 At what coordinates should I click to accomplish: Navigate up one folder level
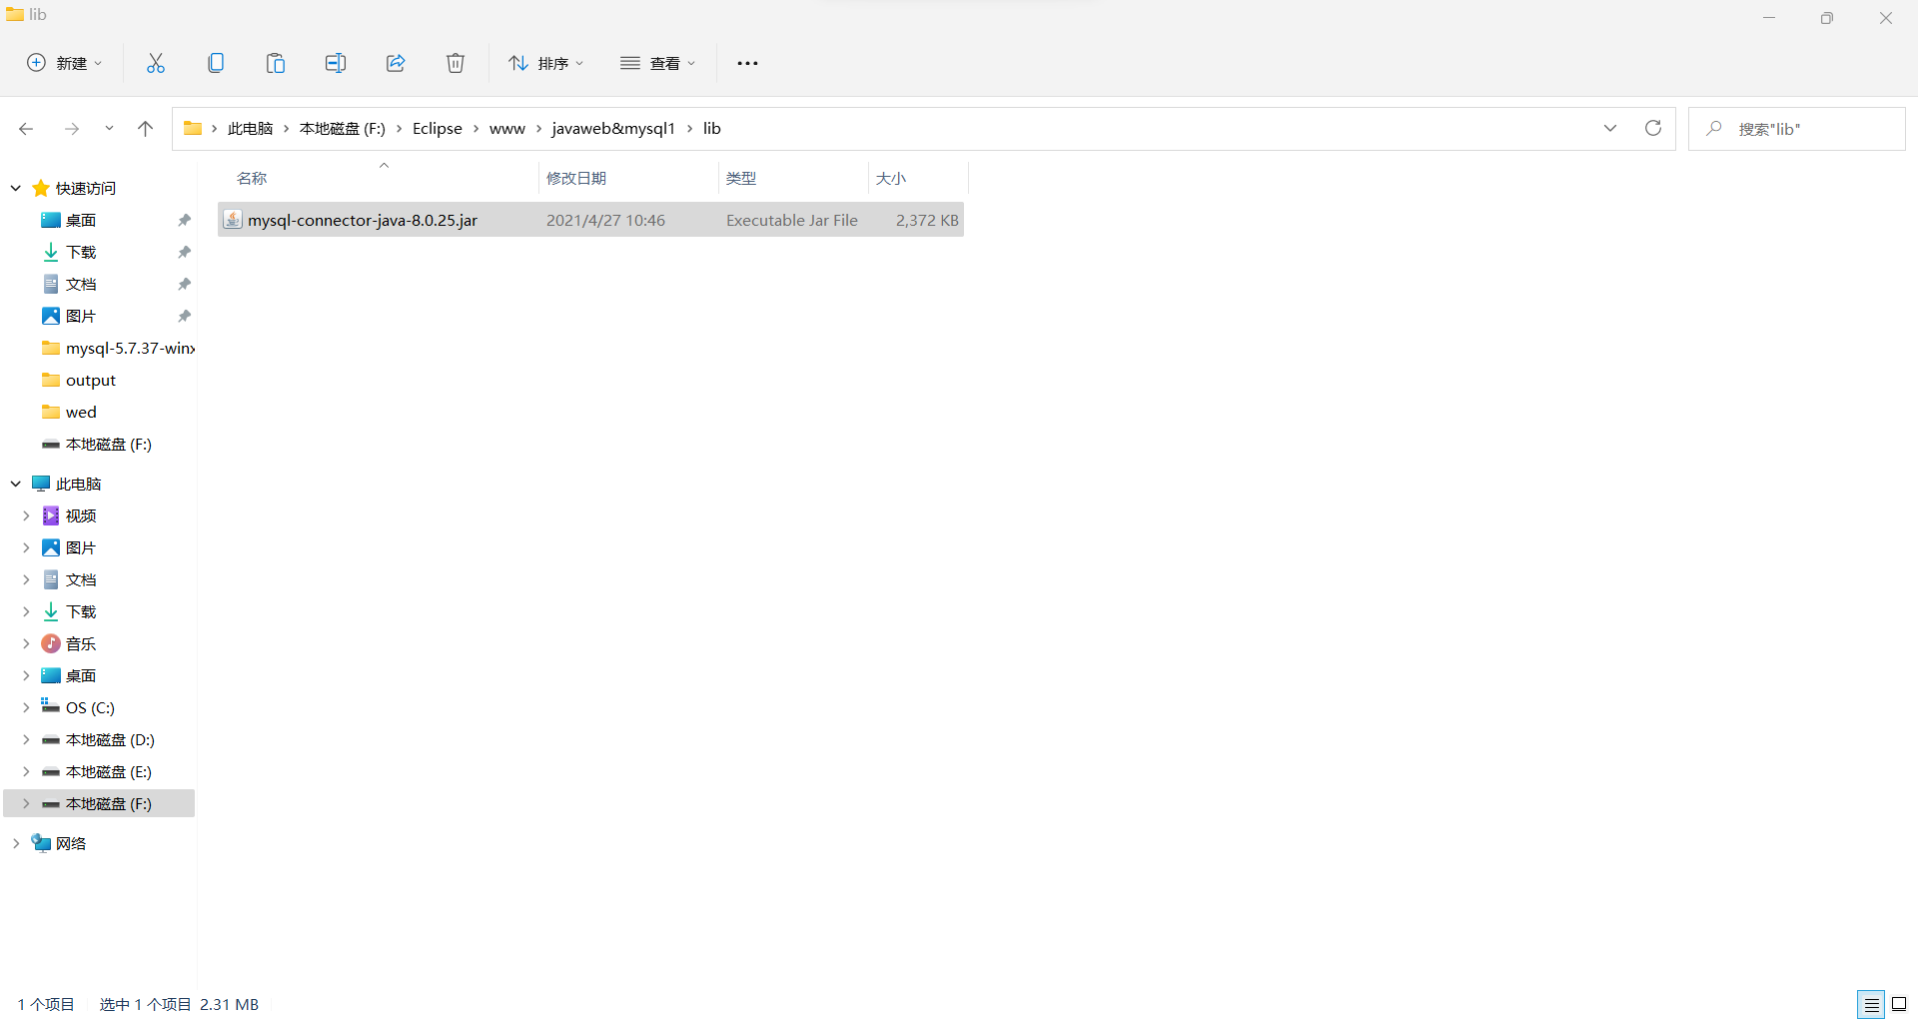[x=146, y=129]
